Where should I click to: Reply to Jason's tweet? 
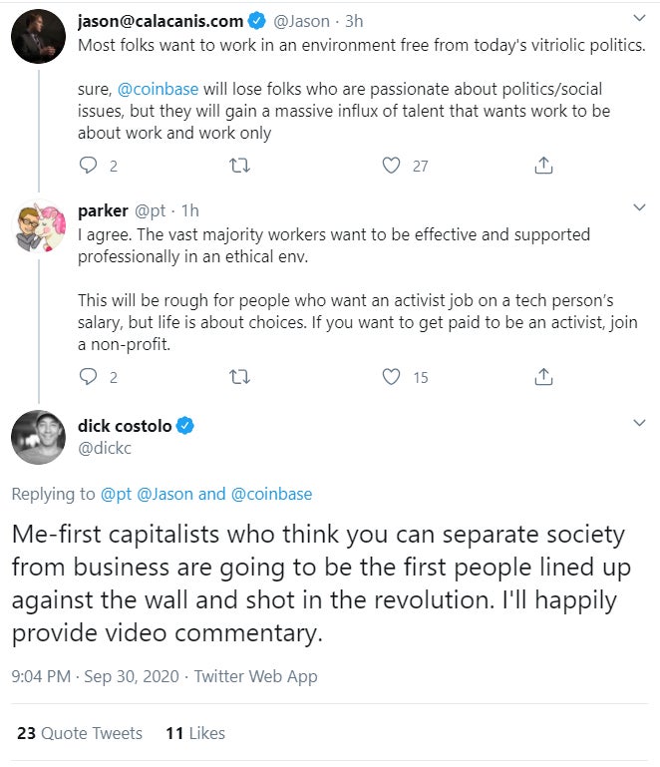[88, 165]
